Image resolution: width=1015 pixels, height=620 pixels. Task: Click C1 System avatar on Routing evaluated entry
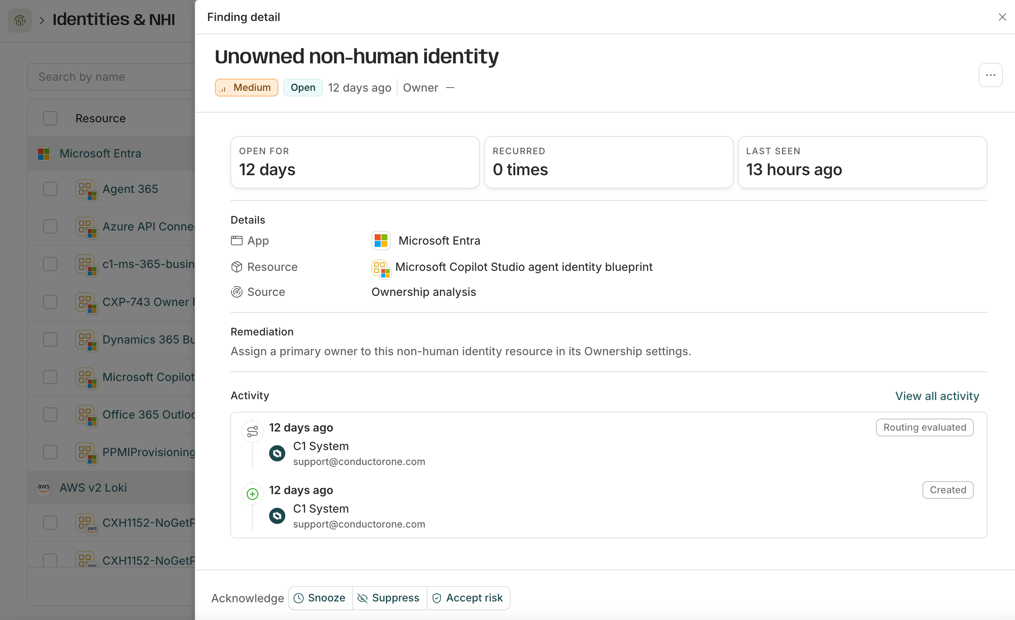click(x=277, y=453)
